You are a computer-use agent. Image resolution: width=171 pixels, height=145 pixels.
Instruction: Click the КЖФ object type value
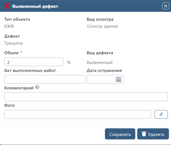(9, 27)
